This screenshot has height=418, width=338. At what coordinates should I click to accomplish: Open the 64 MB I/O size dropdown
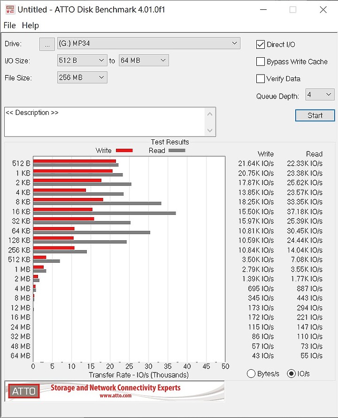144,61
